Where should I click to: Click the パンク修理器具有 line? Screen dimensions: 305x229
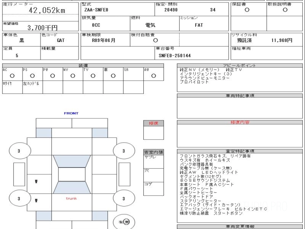[x=196, y=164]
